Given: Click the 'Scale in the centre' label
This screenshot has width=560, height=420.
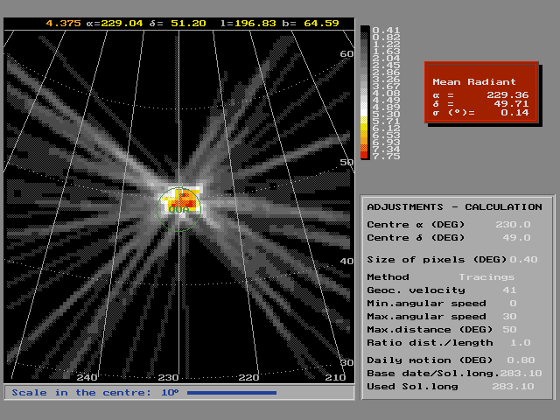Looking at the screenshot, I should coord(81,393).
